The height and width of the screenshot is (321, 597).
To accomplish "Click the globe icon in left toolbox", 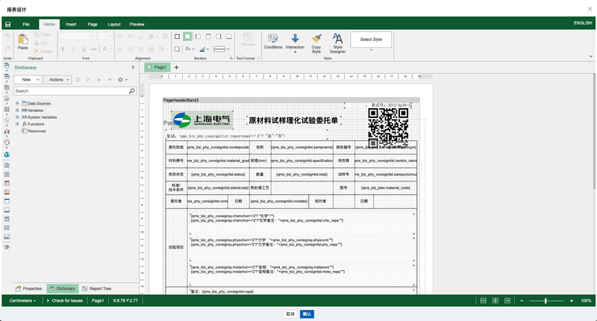I will click(7, 155).
